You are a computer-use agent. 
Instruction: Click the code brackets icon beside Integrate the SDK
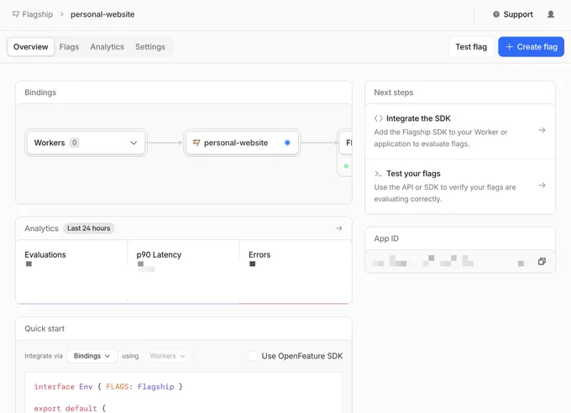point(379,118)
